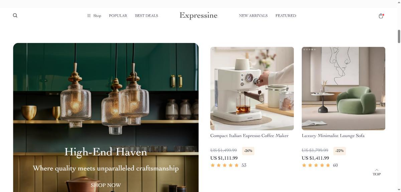Click the -26% discount badge
The image size is (401, 192).
(248, 151)
